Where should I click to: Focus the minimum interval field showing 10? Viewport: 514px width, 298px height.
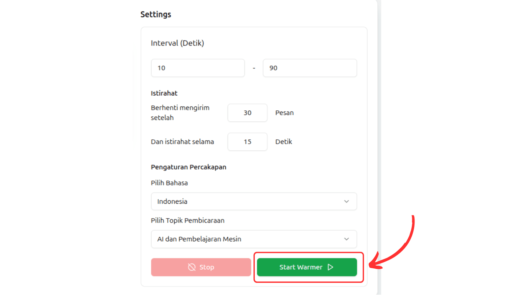(198, 68)
